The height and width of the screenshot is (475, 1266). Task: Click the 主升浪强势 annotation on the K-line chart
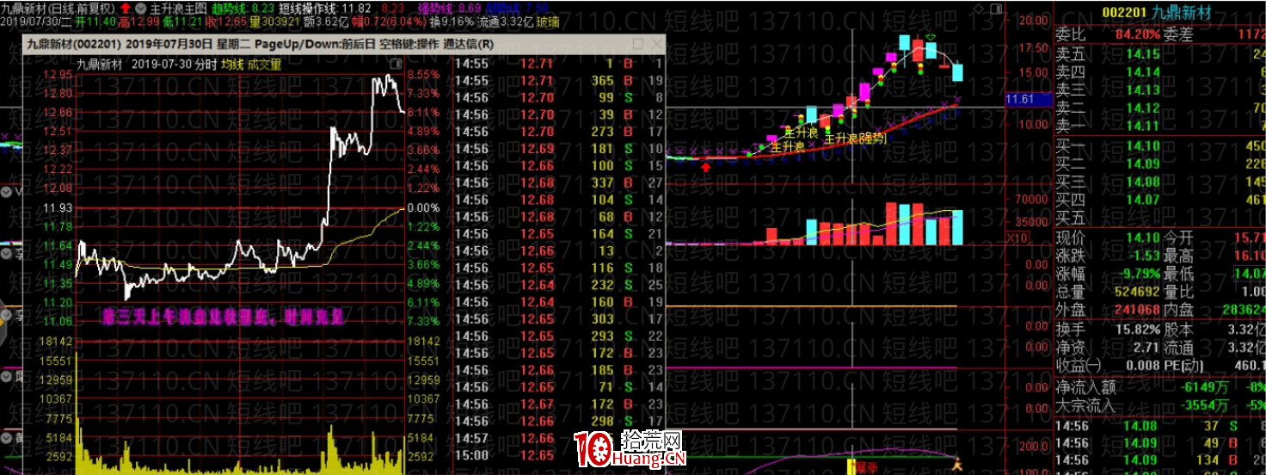click(x=855, y=138)
